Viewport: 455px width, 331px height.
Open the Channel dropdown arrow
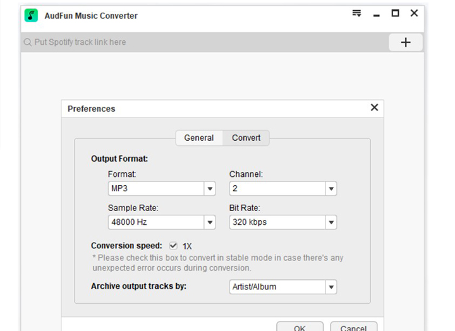click(331, 189)
